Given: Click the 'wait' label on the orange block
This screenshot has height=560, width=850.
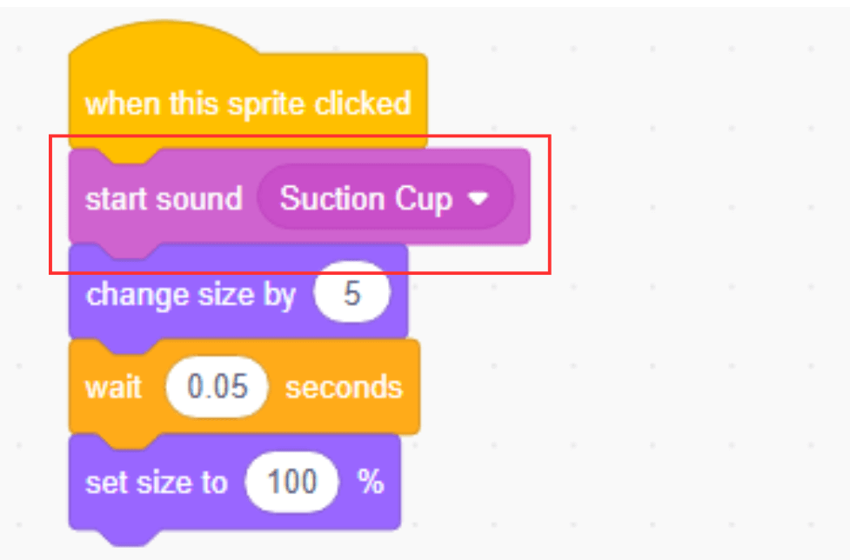Looking at the screenshot, I should pos(116,388).
